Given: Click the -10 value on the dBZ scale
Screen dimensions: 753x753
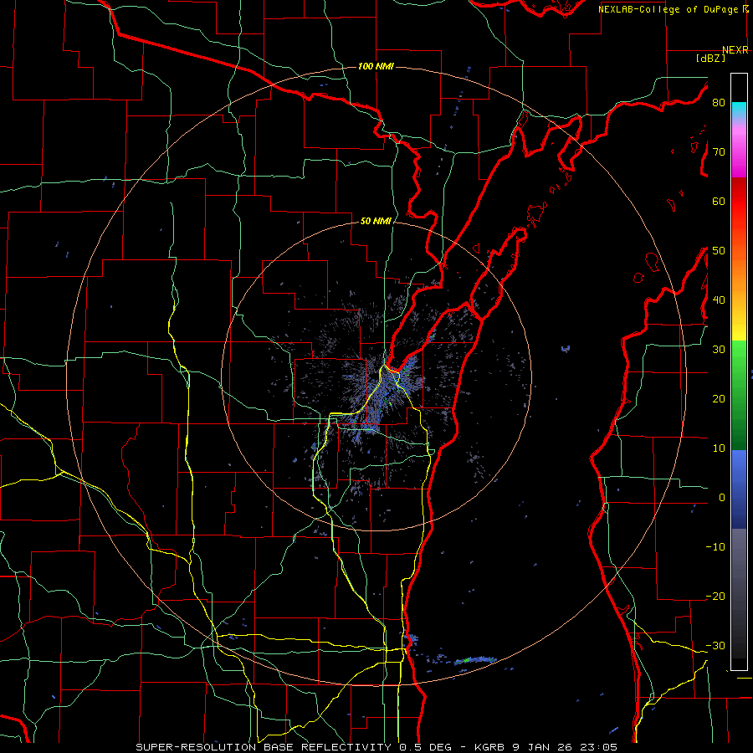Looking at the screenshot, I should pos(715,547).
